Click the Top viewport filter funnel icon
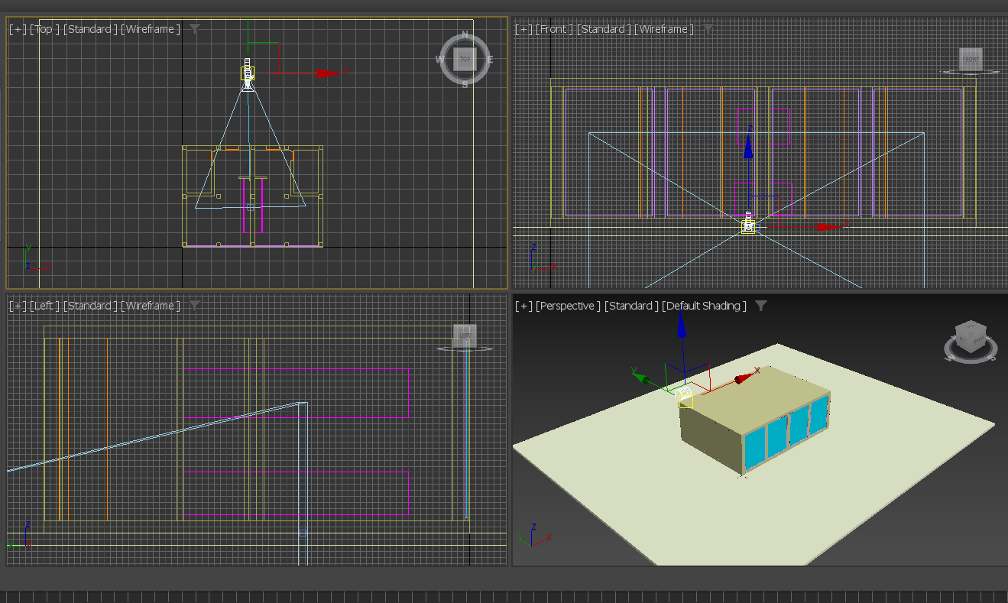The height and width of the screenshot is (603, 1008). [x=195, y=29]
